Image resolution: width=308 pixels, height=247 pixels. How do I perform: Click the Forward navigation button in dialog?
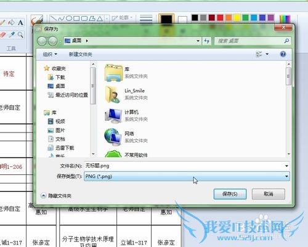52,41
